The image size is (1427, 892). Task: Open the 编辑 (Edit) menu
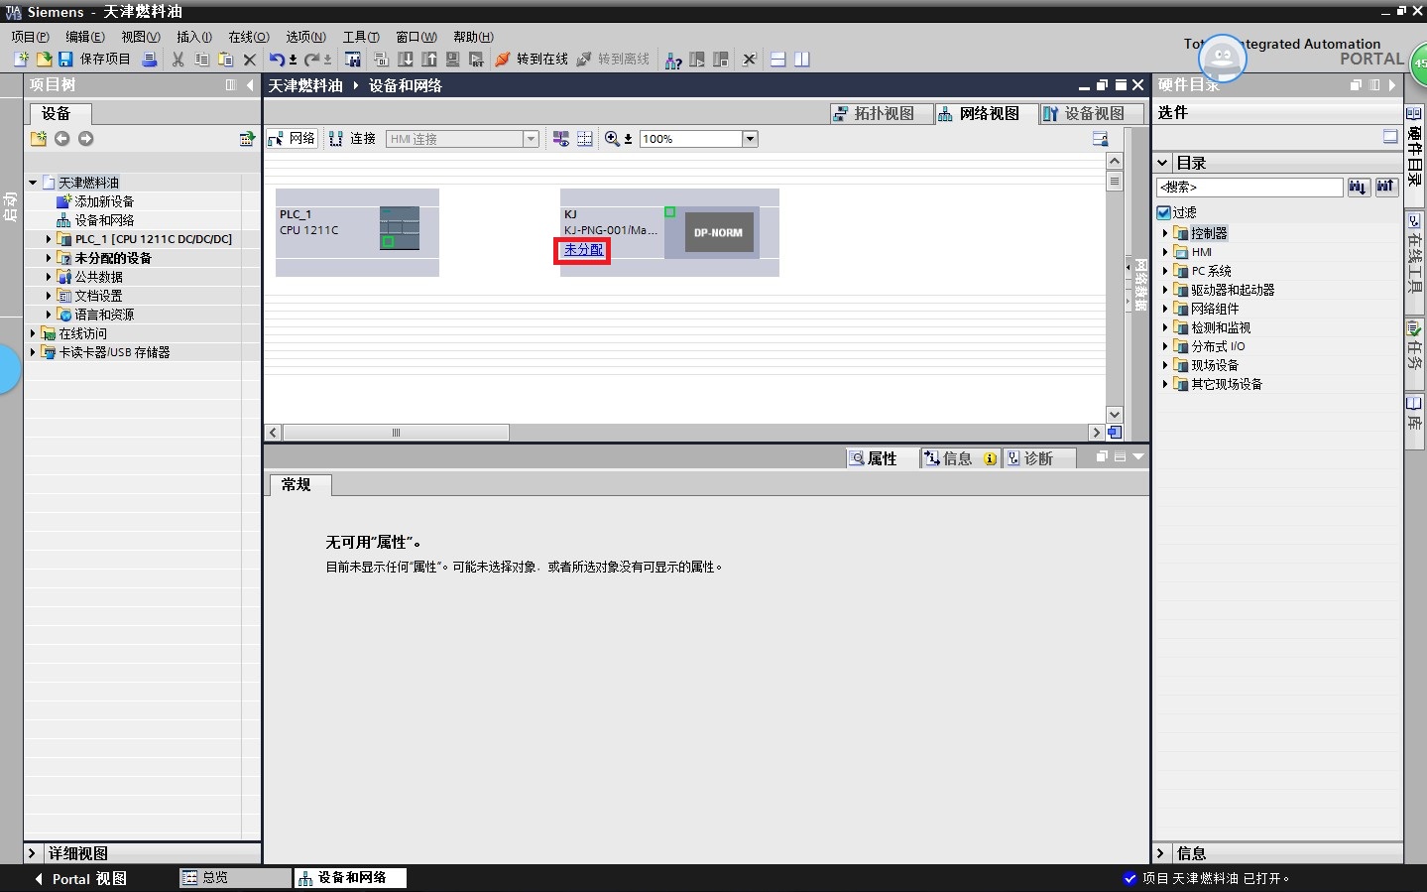pos(84,37)
